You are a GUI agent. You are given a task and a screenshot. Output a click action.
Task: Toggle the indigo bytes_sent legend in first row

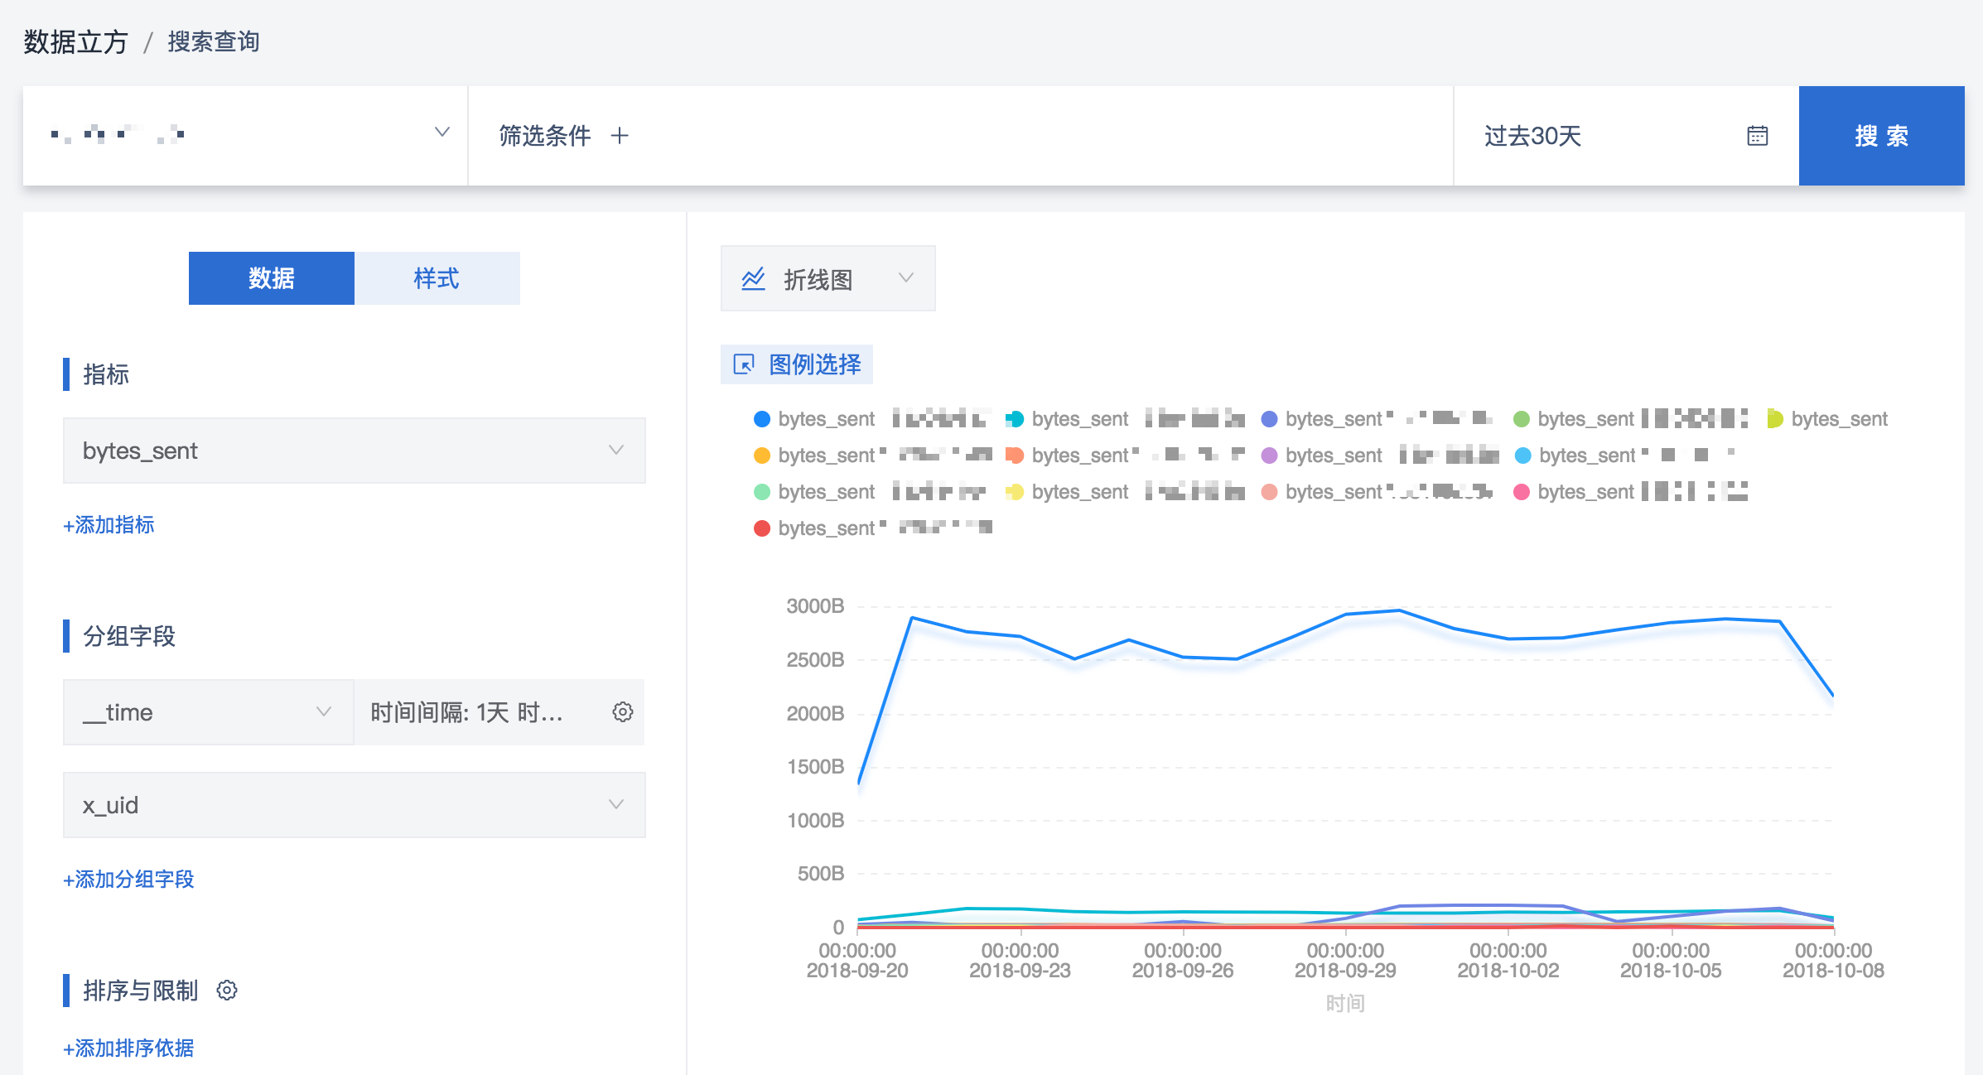click(x=1269, y=419)
